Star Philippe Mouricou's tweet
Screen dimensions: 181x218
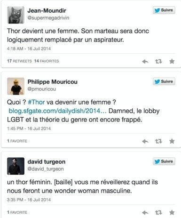pos(172,141)
